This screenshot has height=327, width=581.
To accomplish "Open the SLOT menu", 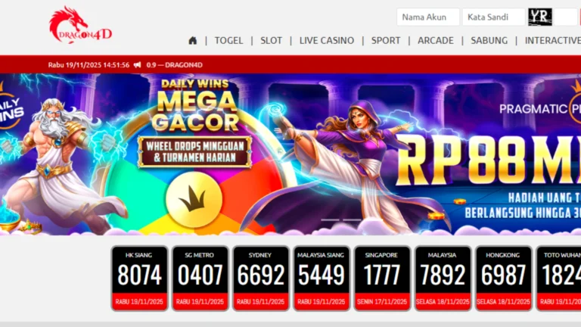I will (x=272, y=40).
